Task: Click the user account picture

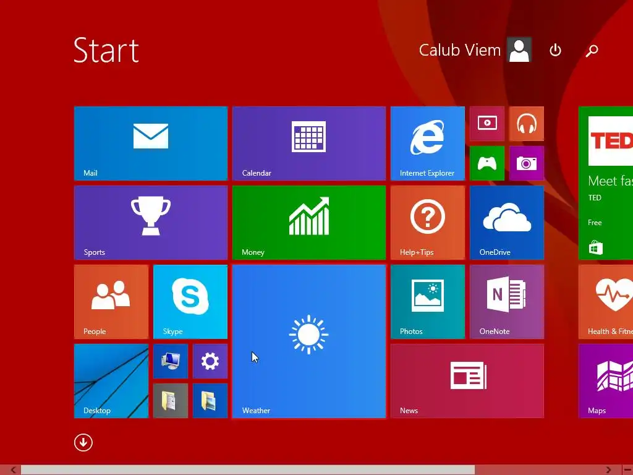Action: (519, 50)
